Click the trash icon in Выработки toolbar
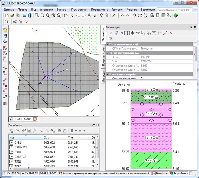Screen dimensions: 199x178 [x=29, y=131]
